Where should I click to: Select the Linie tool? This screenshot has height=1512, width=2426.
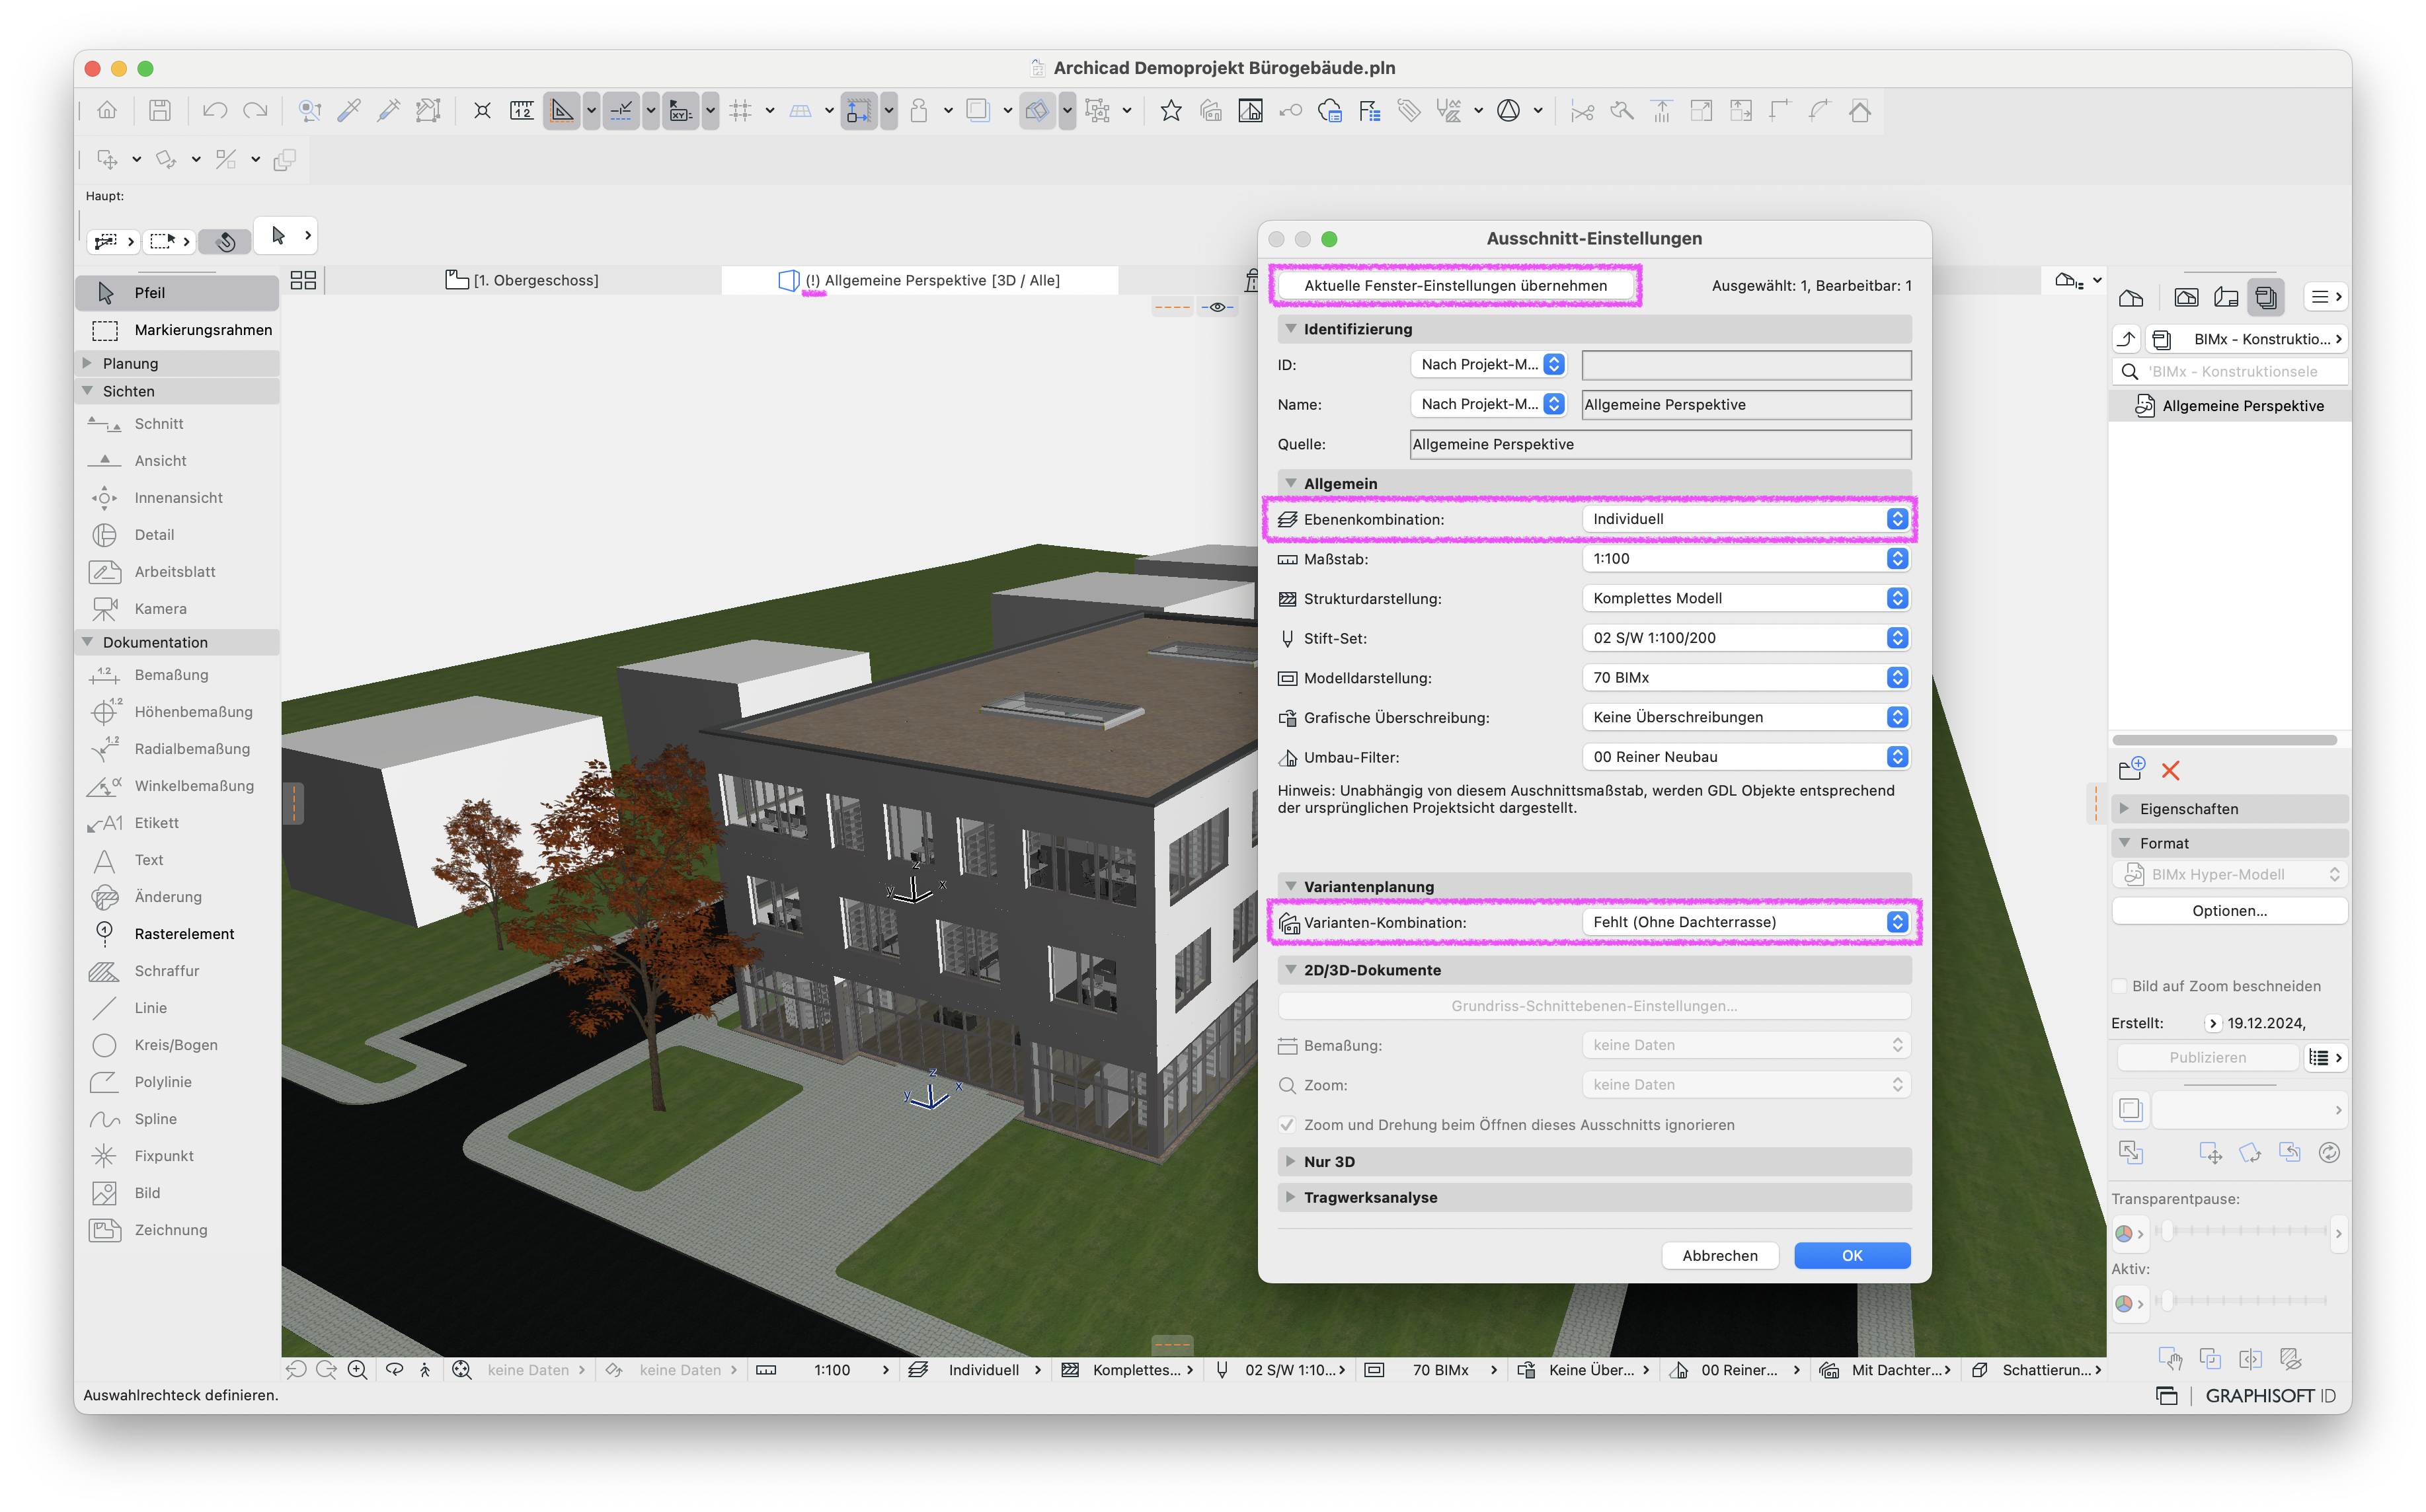click(x=178, y=1008)
